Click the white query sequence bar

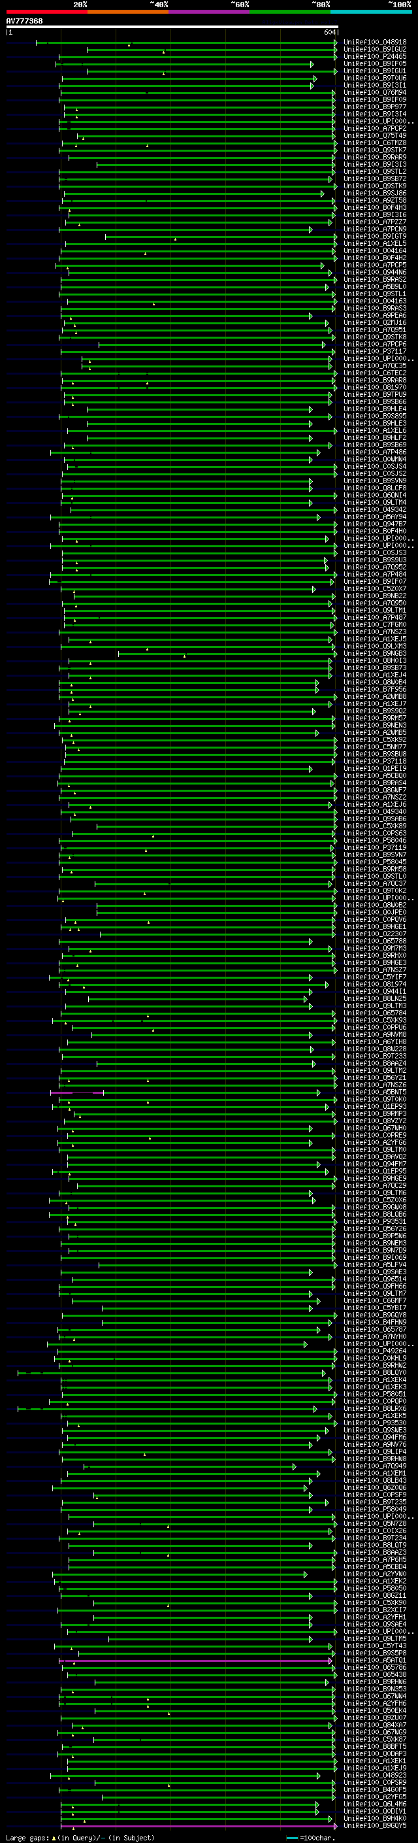click(172, 27)
